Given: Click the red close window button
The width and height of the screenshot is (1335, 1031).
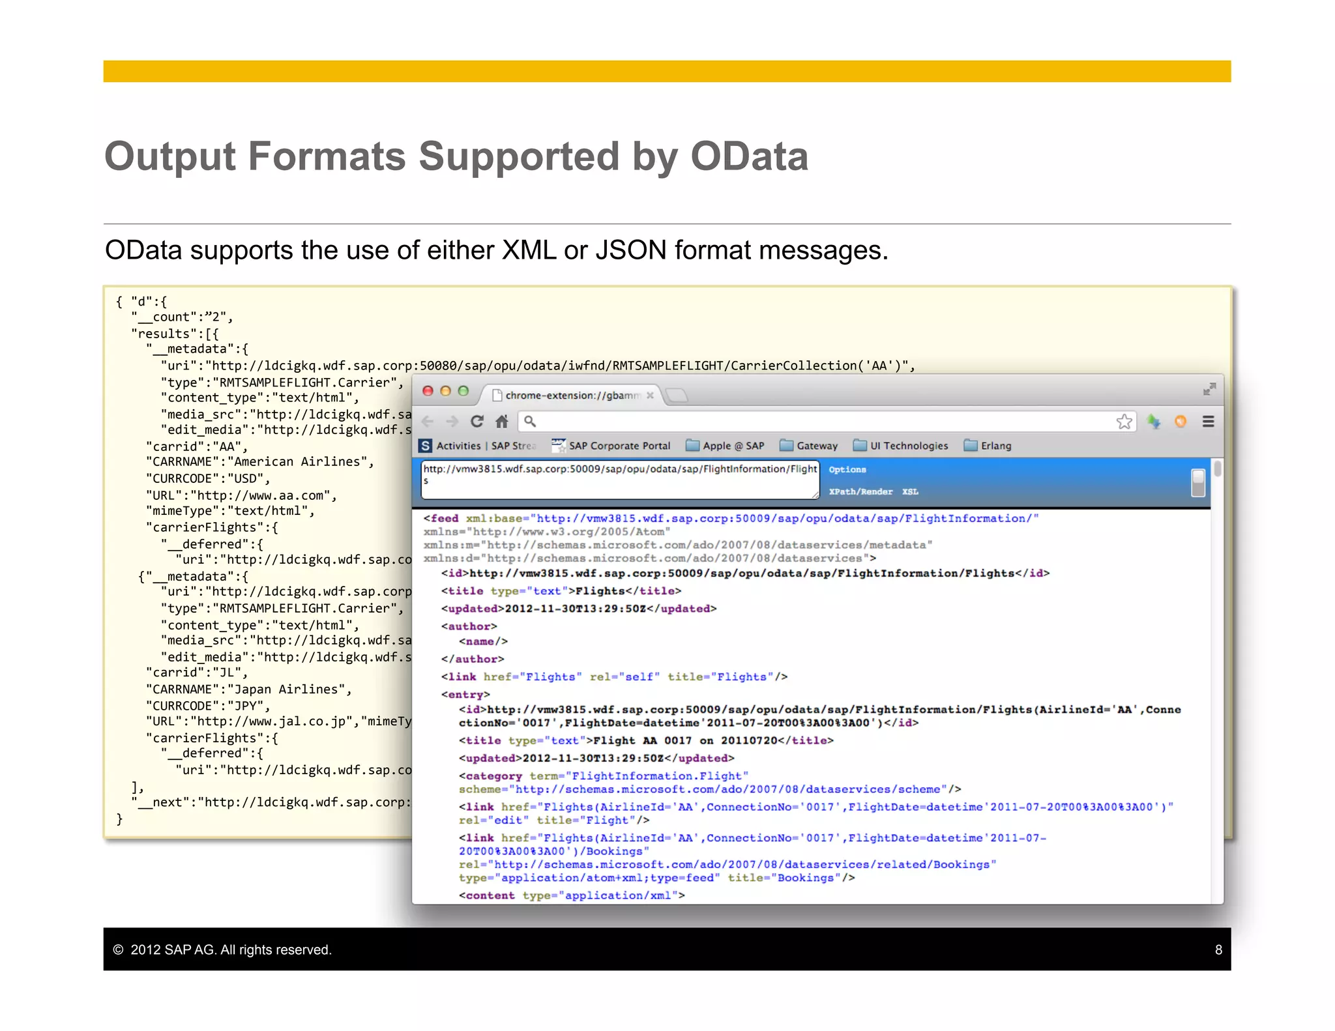Looking at the screenshot, I should coord(428,391).
